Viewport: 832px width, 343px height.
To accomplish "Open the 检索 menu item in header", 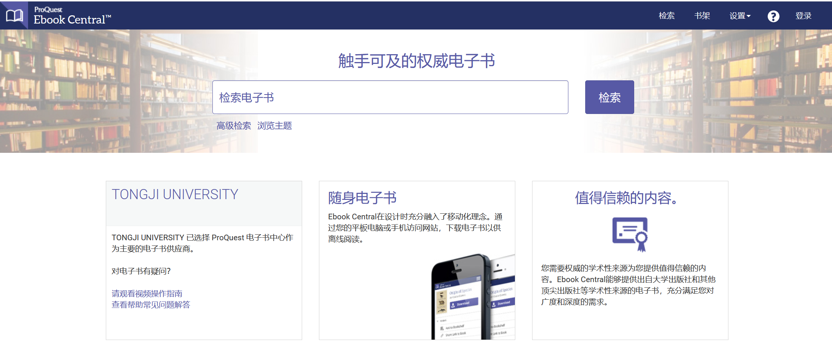I will tap(667, 16).
